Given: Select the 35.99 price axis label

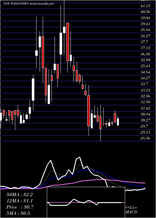Looking at the screenshot, I should [145, 60].
